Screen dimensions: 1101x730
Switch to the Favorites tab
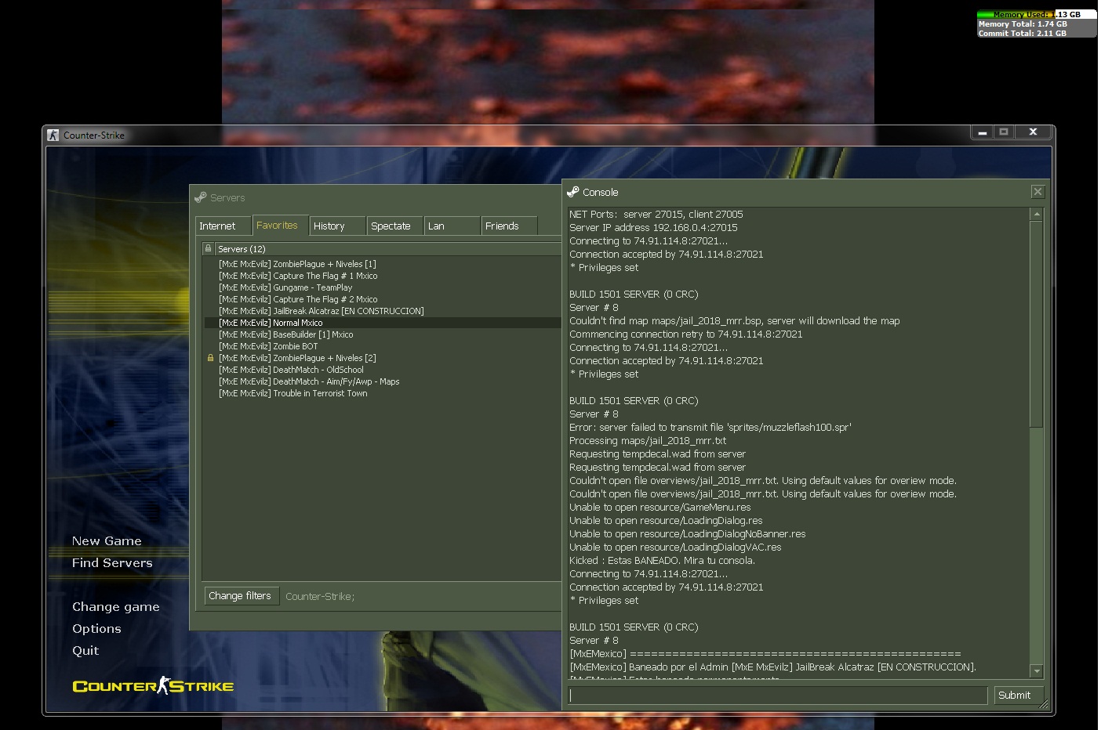click(x=281, y=226)
